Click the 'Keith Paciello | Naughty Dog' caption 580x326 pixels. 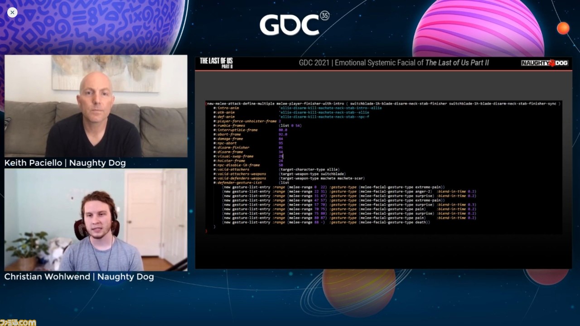click(65, 163)
